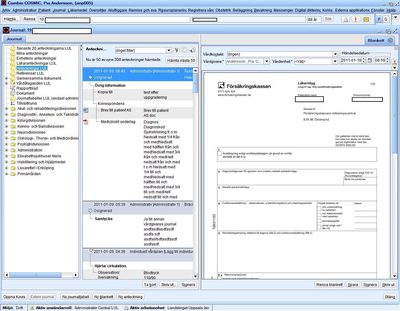Click the pencil note icon on the 04:36 entry
This screenshot has width=400, height=311.
pyautogui.click(x=91, y=251)
